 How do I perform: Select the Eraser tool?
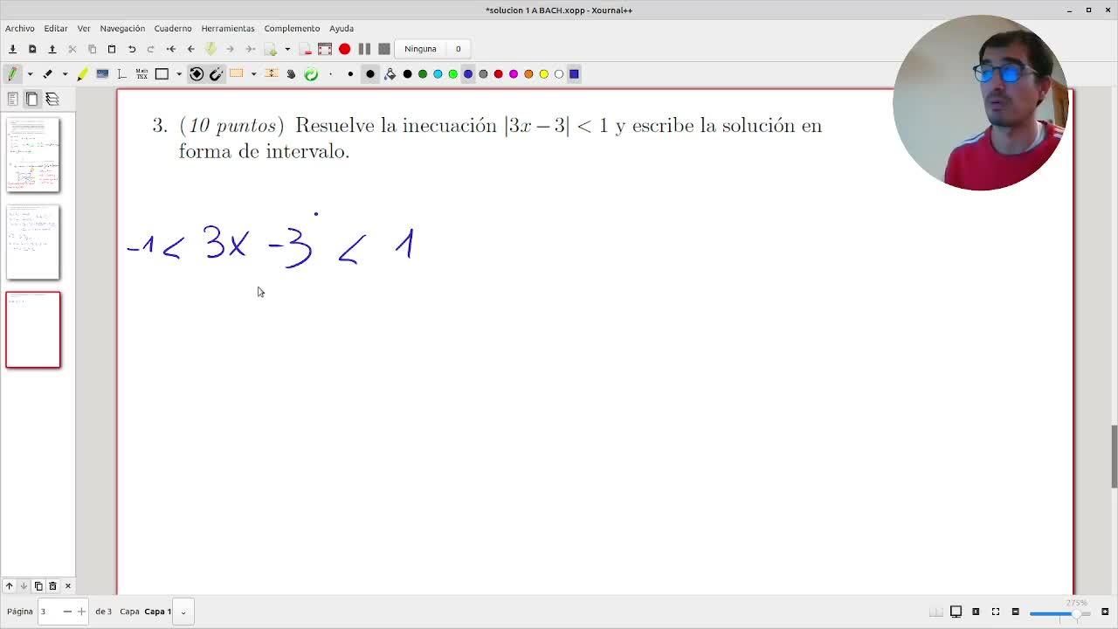click(x=48, y=74)
